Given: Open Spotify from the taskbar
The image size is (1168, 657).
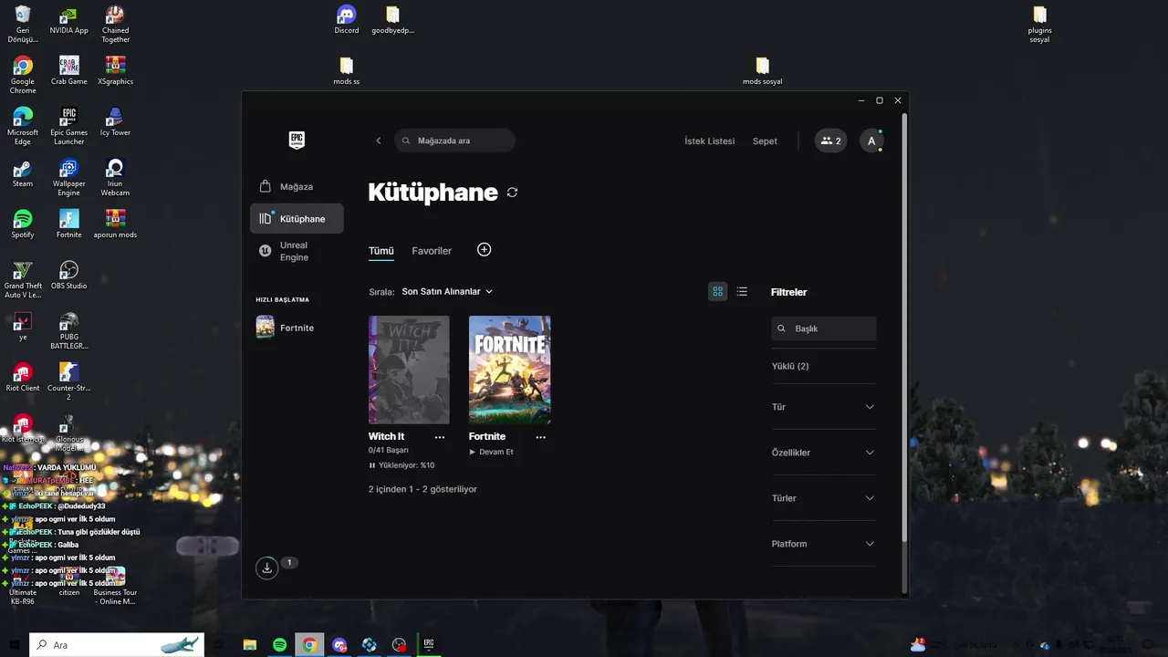Looking at the screenshot, I should [x=279, y=645].
